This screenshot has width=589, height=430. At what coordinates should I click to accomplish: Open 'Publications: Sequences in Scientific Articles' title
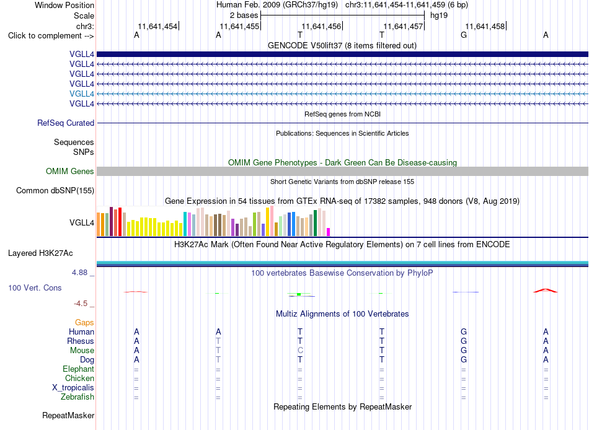pos(342,133)
